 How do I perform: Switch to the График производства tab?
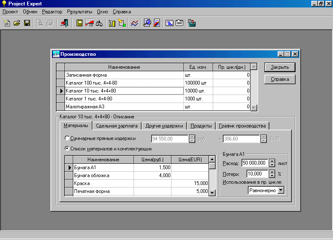point(242,126)
